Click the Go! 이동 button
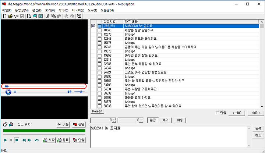The height and width of the screenshot is (153, 265). [63, 124]
